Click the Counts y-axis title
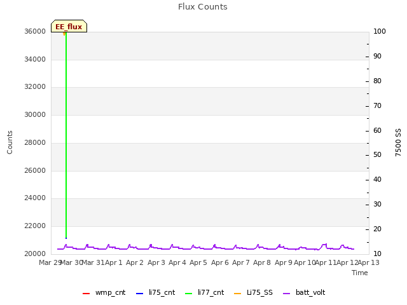 (10, 142)
